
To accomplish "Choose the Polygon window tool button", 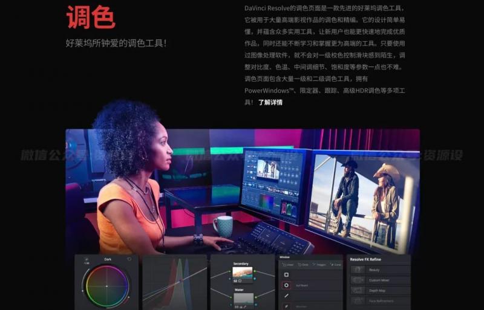I will pos(319,265).
